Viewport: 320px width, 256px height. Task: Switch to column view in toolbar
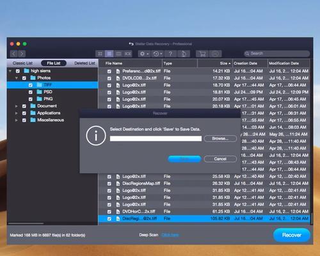(x=118, y=54)
